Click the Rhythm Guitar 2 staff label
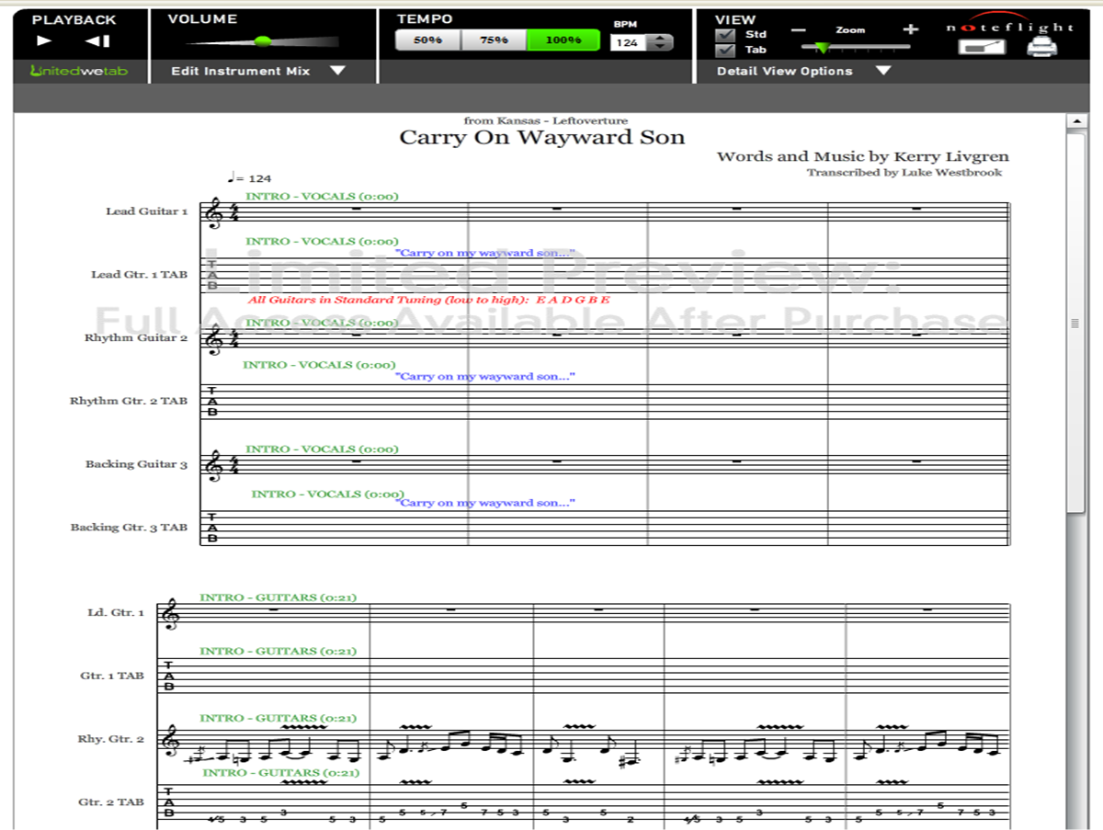1103x830 pixels. (x=136, y=338)
